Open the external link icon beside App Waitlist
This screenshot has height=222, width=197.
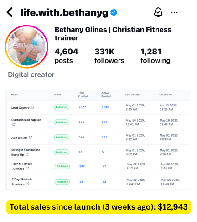(31, 137)
